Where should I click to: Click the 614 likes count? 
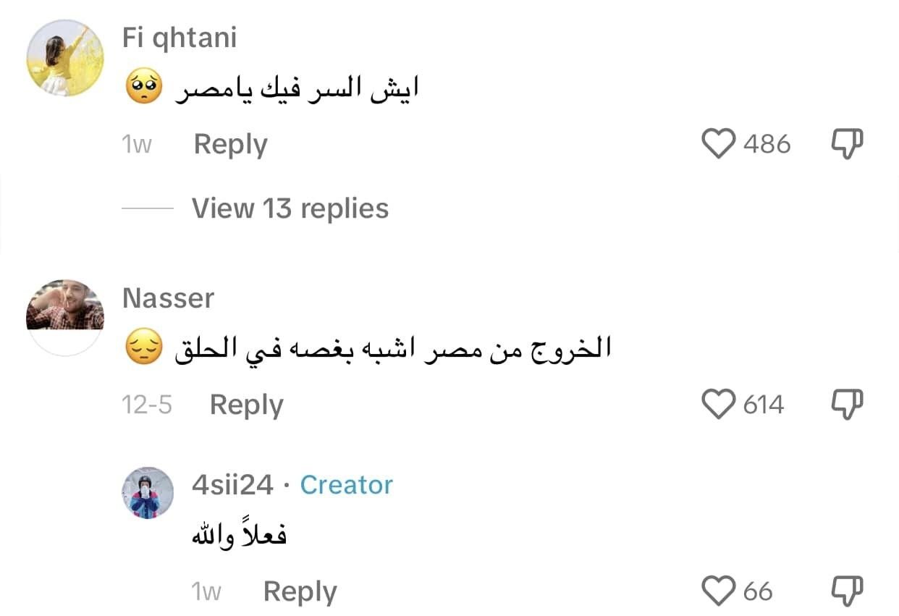764,405
